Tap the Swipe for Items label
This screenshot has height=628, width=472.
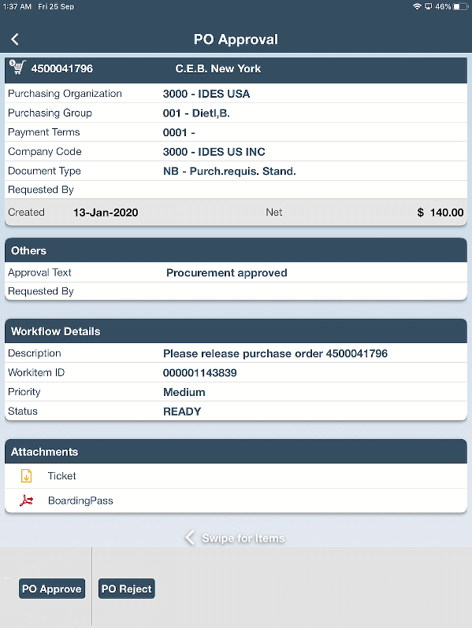pos(243,537)
